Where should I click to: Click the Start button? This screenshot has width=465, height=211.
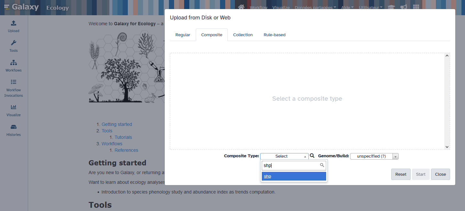point(421,174)
